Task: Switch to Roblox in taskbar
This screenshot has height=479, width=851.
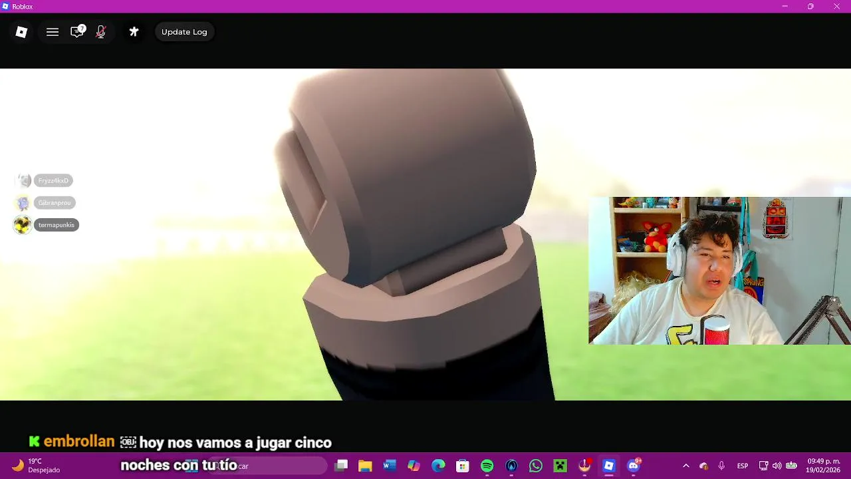Action: [609, 466]
